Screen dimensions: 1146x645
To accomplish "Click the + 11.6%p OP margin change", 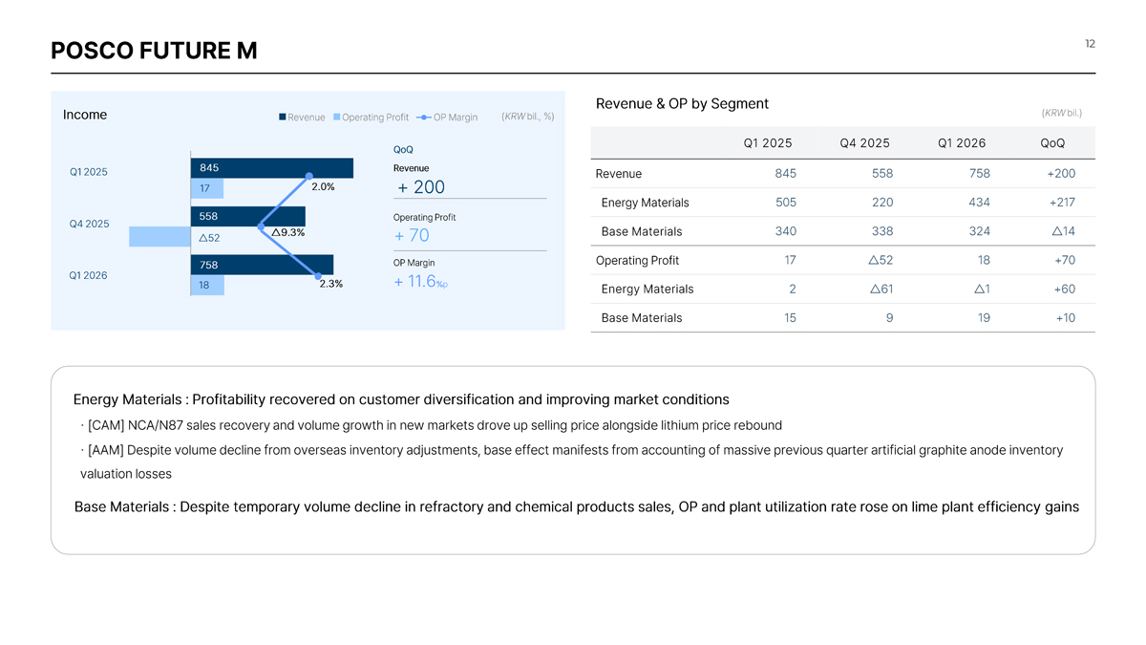I will point(421,282).
